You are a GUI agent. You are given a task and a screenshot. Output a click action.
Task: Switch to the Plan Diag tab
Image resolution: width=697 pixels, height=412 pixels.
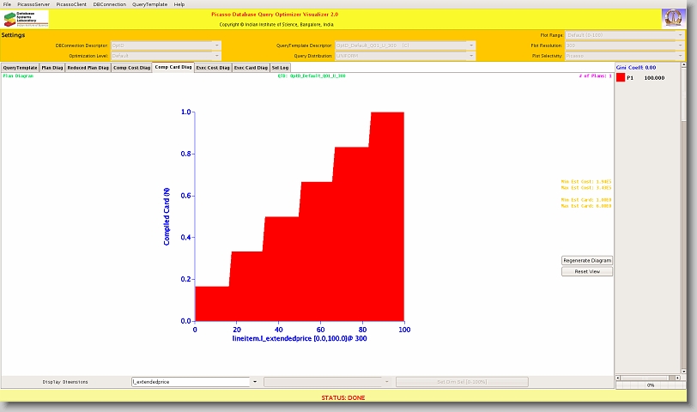[52, 67]
